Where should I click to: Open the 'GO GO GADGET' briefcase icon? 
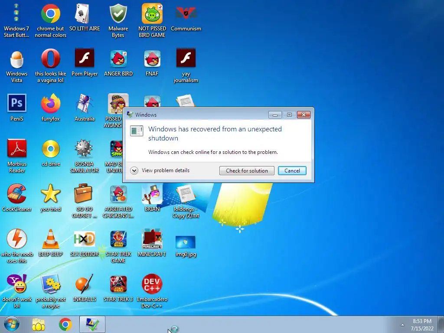tap(85, 201)
